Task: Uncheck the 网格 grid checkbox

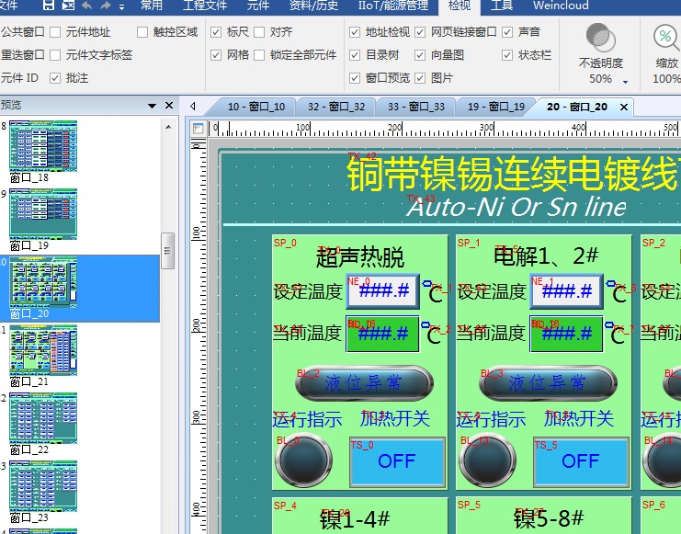Action: coord(217,55)
